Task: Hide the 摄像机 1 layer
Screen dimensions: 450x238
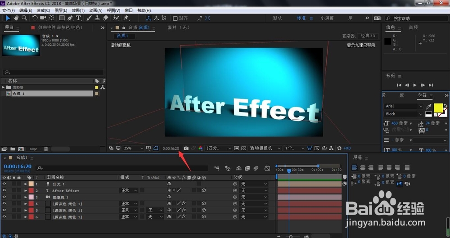Action: click(4, 197)
